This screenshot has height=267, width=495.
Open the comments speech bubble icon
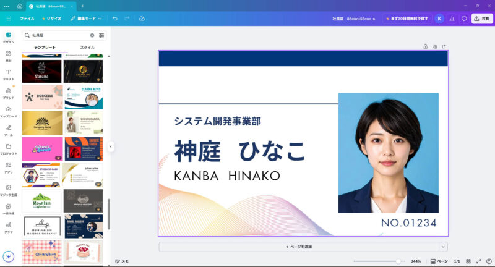pos(464,19)
